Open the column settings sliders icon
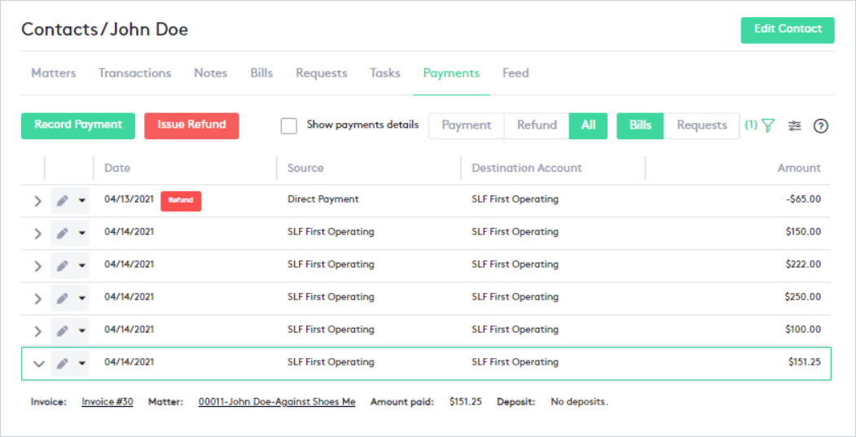The width and height of the screenshot is (856, 437). tap(795, 126)
